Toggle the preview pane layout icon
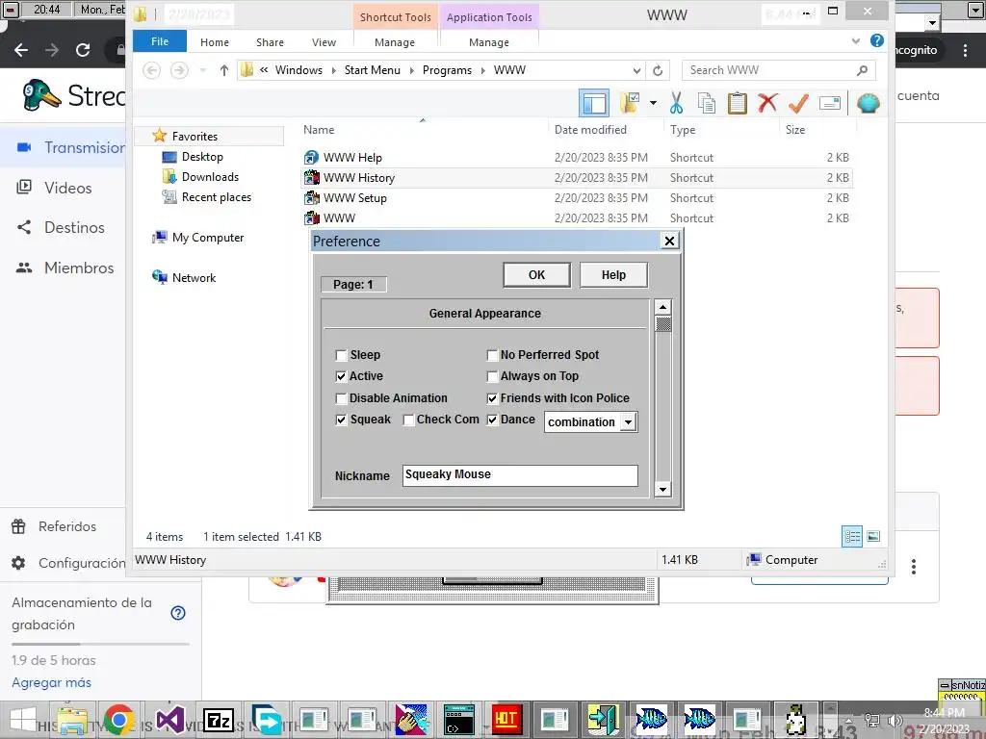The image size is (986, 739). point(593,103)
